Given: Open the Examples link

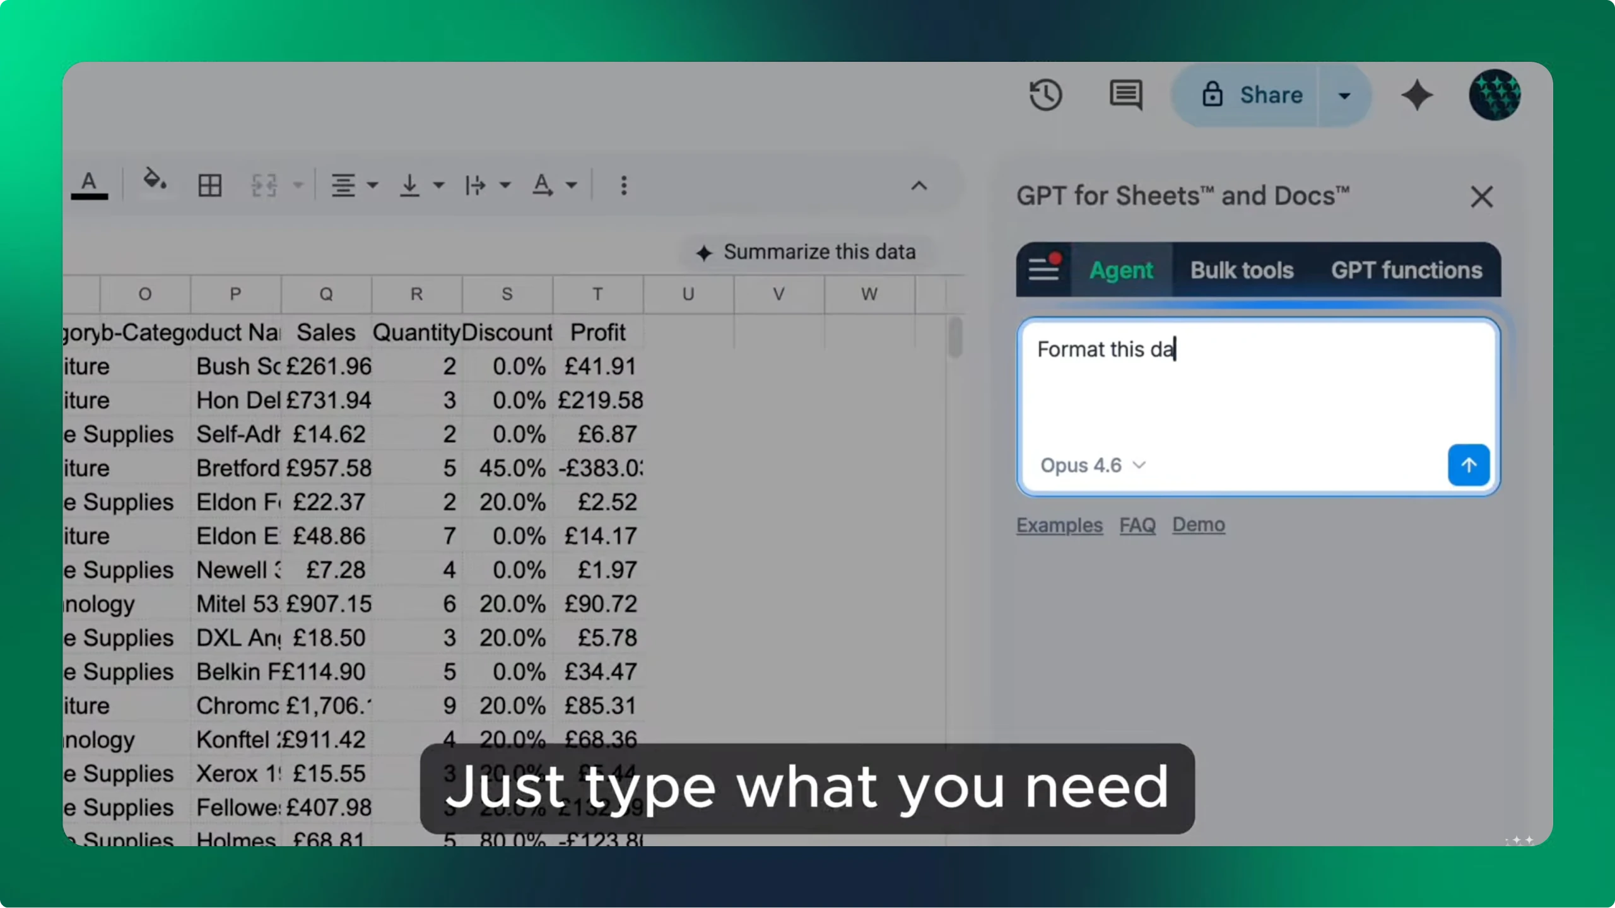Looking at the screenshot, I should click(x=1059, y=525).
